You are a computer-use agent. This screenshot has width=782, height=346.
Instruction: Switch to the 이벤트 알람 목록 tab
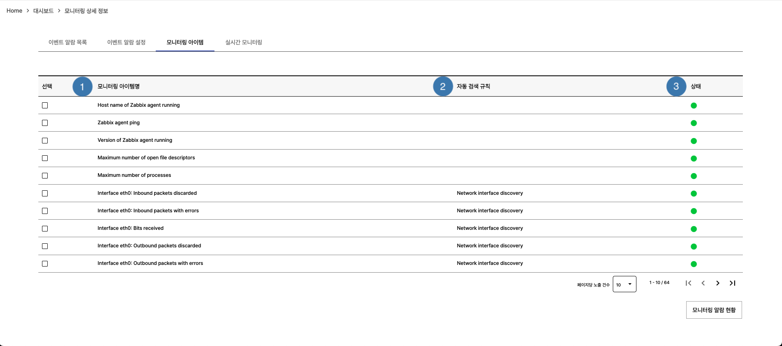[68, 42]
